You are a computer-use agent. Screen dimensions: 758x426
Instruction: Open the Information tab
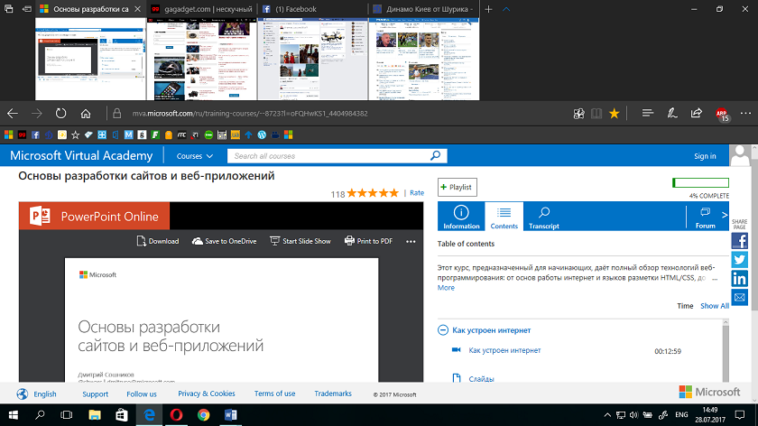(461, 217)
